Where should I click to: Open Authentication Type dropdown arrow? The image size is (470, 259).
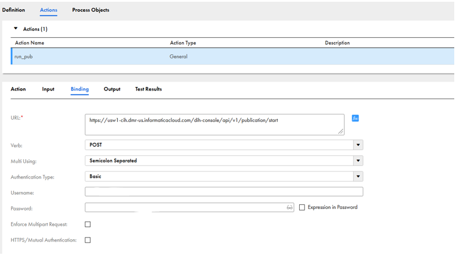(x=358, y=177)
